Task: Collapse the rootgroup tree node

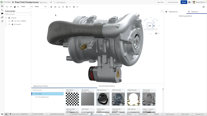Action: (x=6, y=18)
